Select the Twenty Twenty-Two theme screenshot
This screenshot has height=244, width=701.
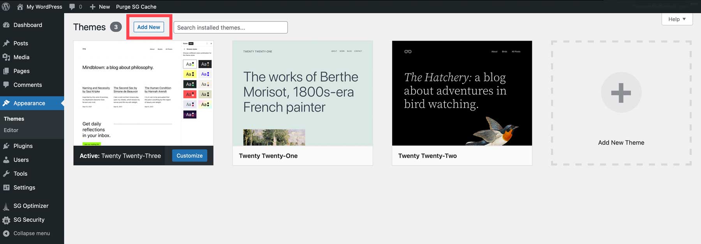click(x=462, y=93)
